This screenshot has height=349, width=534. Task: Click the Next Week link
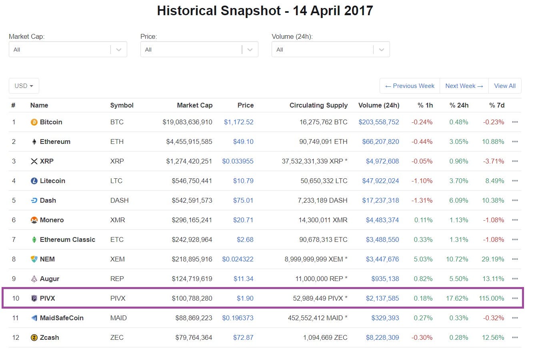[464, 86]
